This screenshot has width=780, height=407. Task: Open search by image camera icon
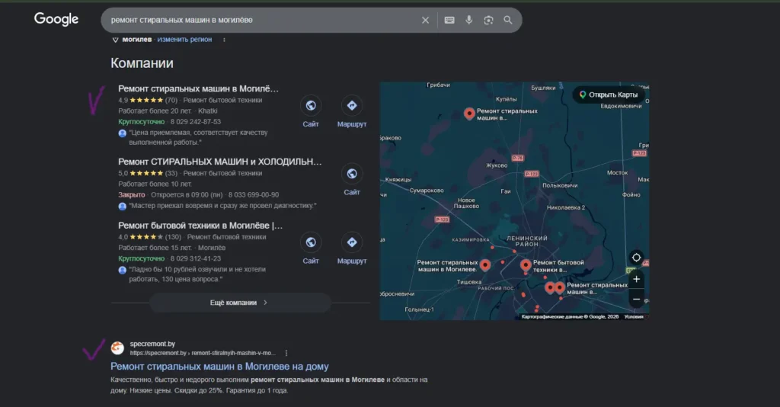[488, 20]
